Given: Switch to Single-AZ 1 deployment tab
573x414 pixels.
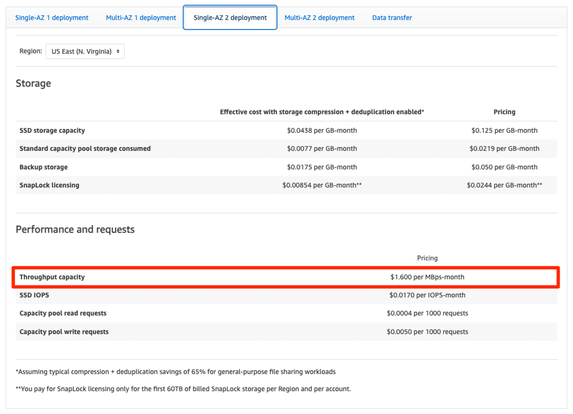Looking at the screenshot, I should [x=52, y=17].
